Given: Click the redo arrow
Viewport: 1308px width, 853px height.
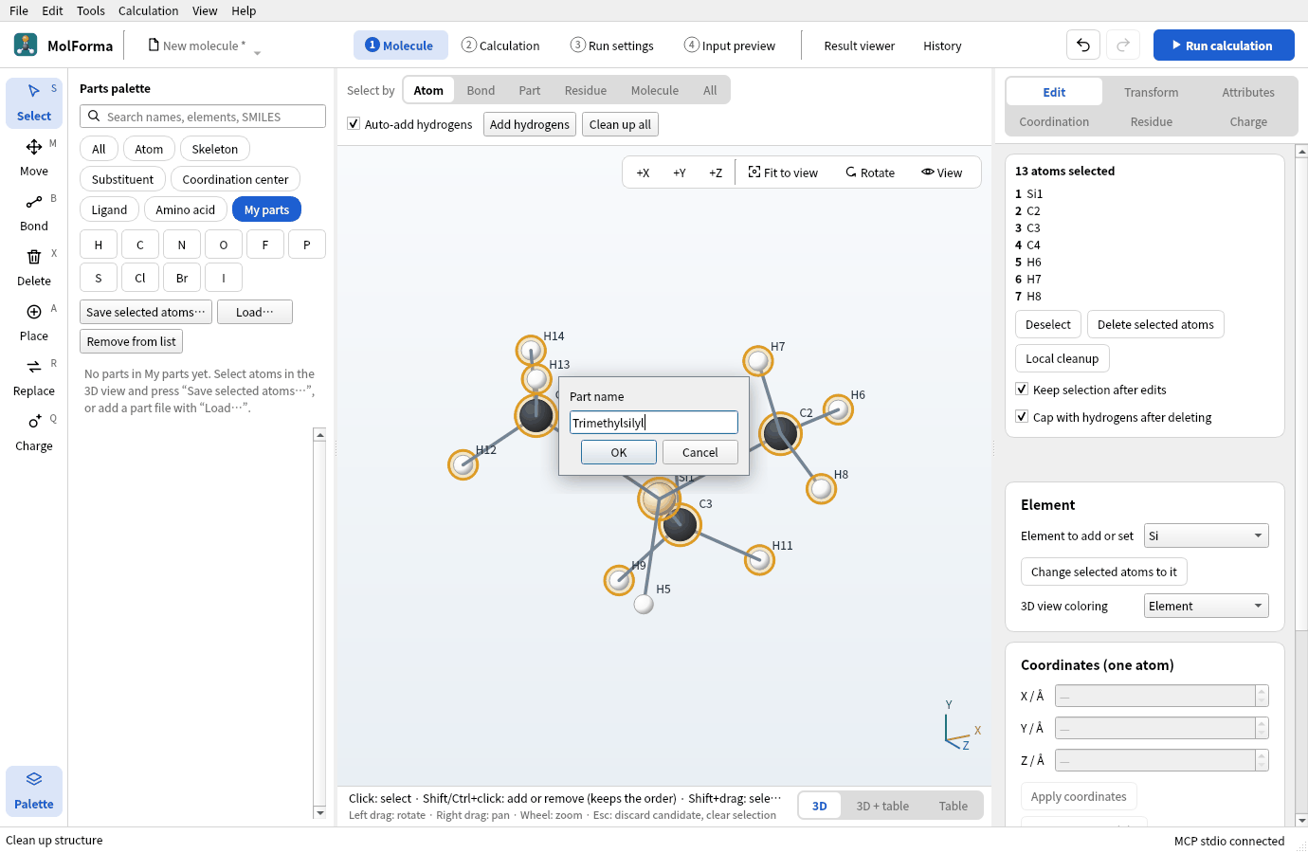Looking at the screenshot, I should (1123, 45).
